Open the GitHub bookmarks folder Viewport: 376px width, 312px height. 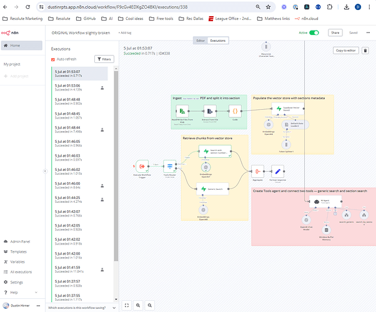click(86, 19)
